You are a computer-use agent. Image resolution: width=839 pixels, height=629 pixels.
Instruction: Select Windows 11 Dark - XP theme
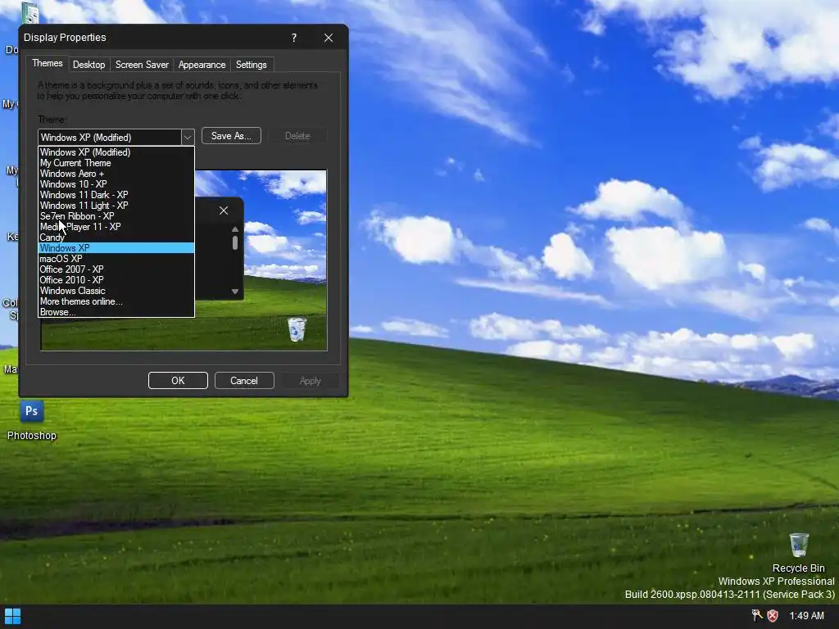(116, 195)
